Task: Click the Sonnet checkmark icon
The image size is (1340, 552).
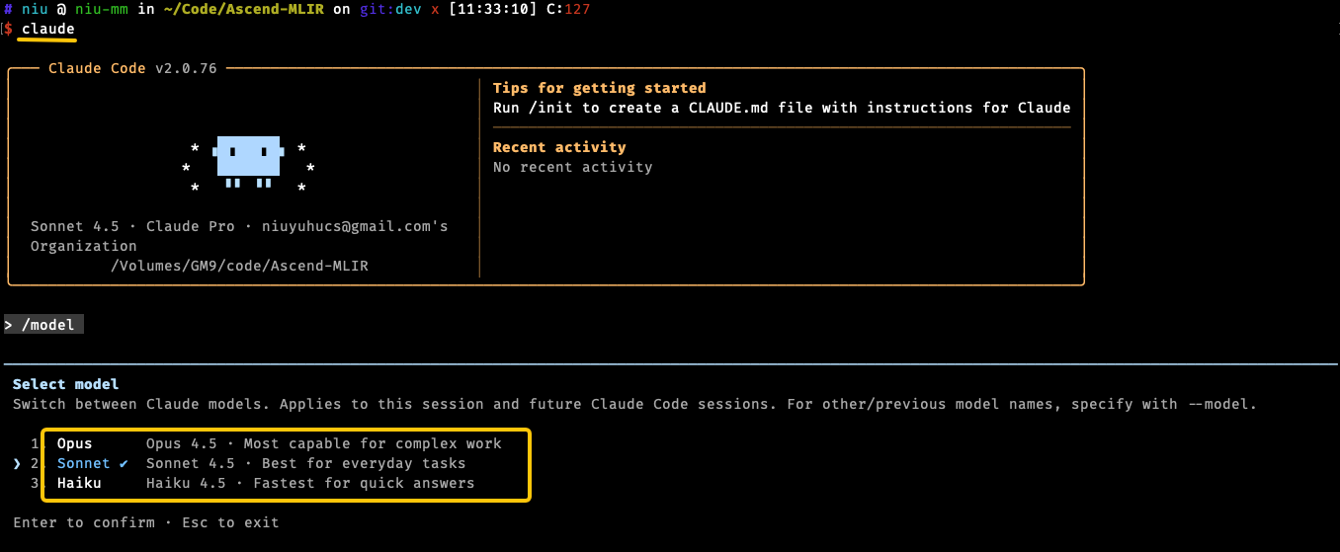Action: 124,463
